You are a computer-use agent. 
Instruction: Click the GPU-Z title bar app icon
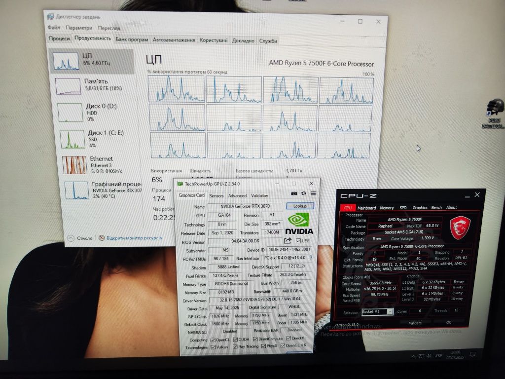pyautogui.click(x=180, y=184)
